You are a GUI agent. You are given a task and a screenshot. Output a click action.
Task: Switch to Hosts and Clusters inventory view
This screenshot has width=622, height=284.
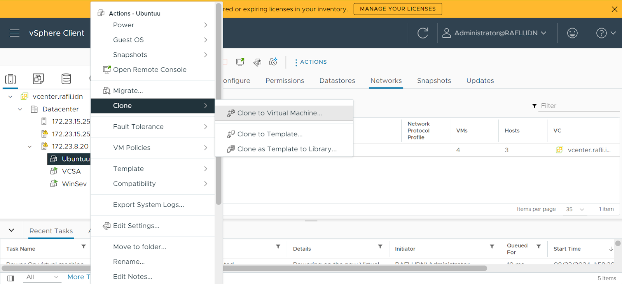(10, 79)
